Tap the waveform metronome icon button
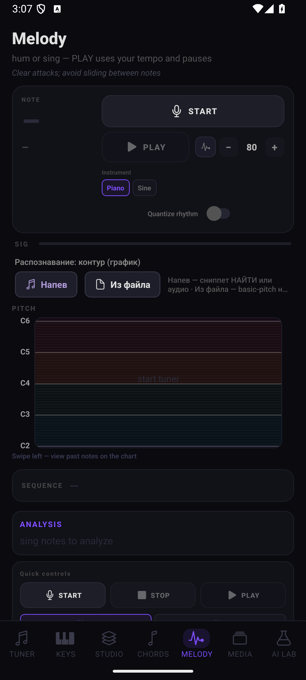 [x=205, y=147]
